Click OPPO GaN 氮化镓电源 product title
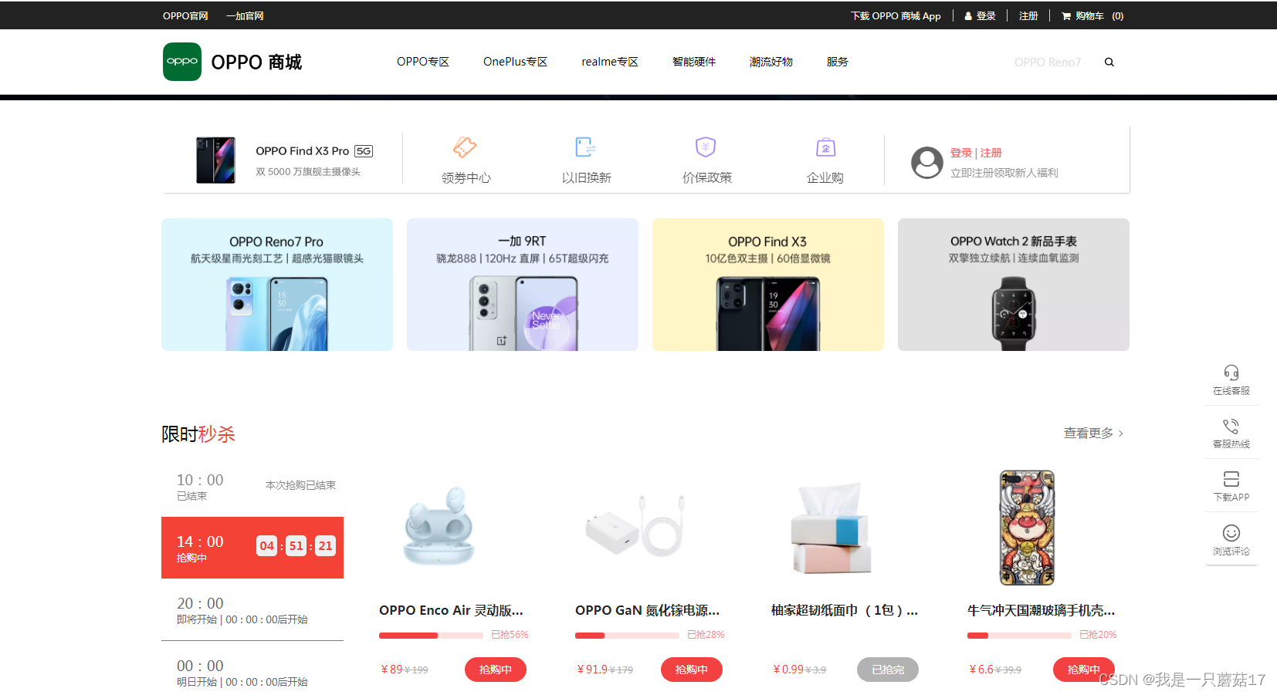This screenshot has width=1277, height=695. pos(647,610)
